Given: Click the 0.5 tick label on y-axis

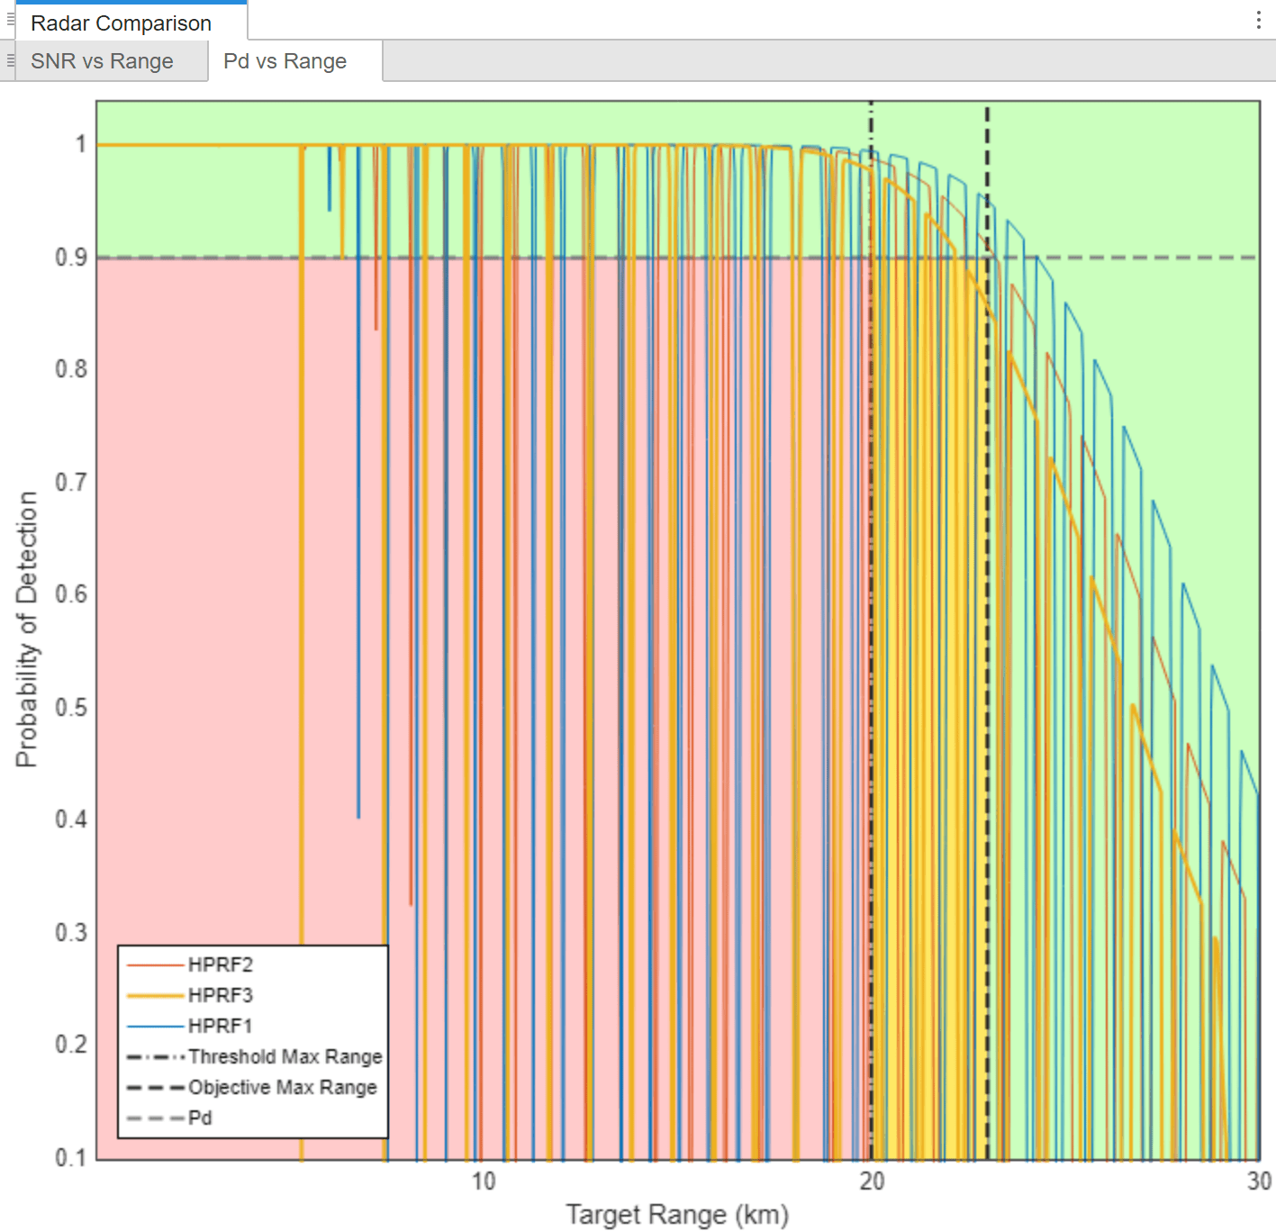Looking at the screenshot, I should click(x=71, y=707).
